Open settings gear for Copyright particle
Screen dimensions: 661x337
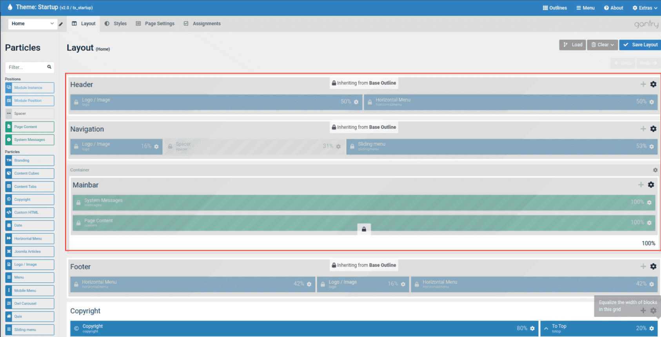532,328
